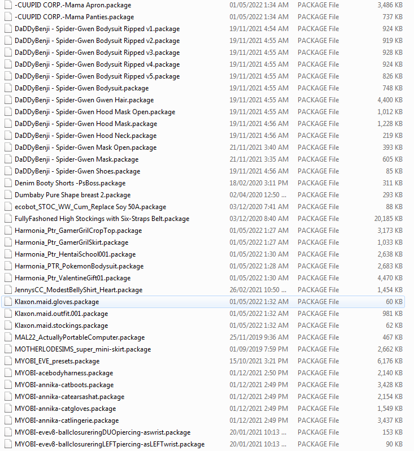The width and height of the screenshot is (414, 451).
Task: Click the 219 KB size value
Action: click(393, 136)
